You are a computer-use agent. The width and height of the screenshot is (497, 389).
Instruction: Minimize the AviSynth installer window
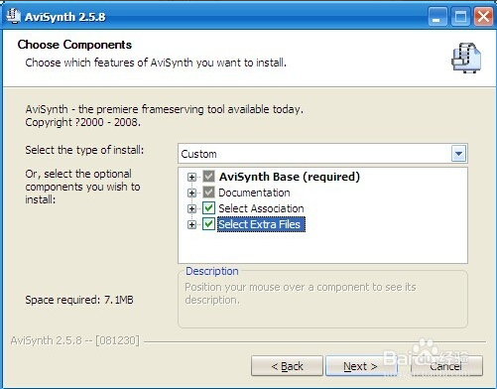pyautogui.click(x=437, y=17)
